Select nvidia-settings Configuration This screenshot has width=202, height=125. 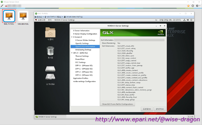(x=84, y=81)
